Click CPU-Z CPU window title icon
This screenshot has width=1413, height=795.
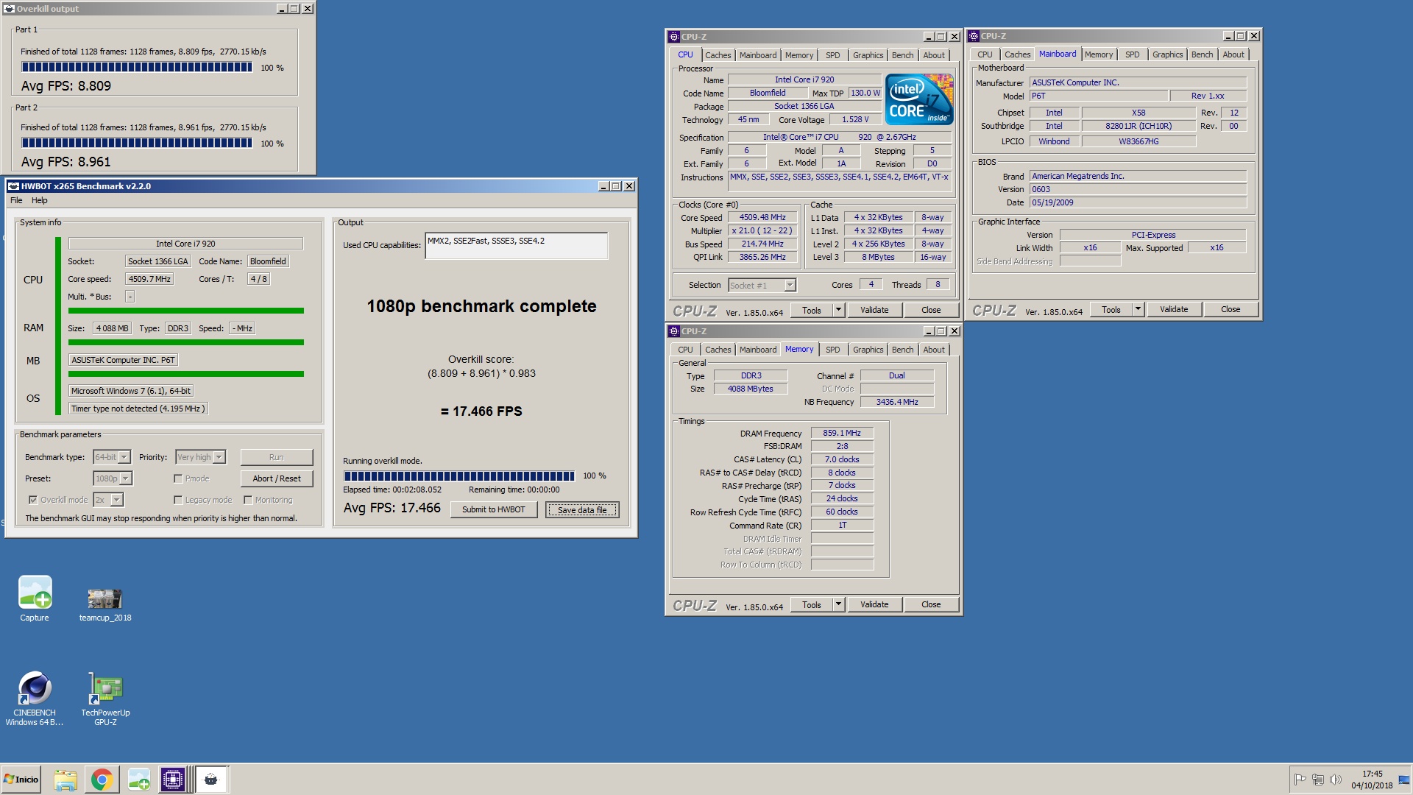point(673,37)
